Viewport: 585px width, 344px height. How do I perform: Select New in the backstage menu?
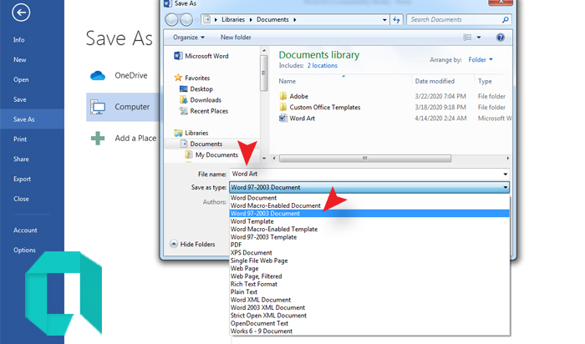(x=20, y=59)
